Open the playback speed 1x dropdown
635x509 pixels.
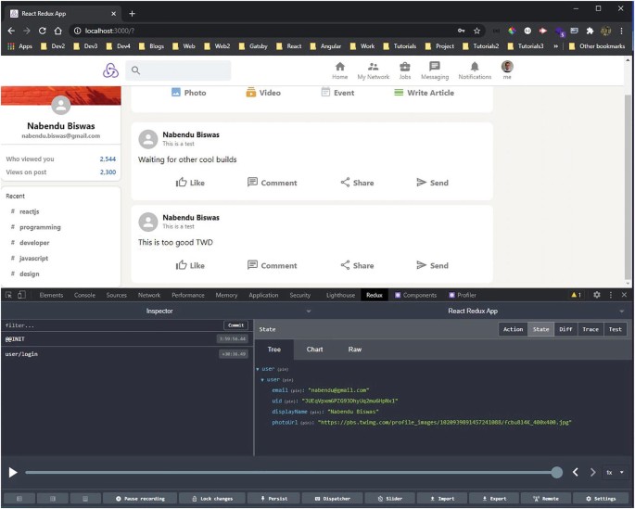tap(614, 473)
